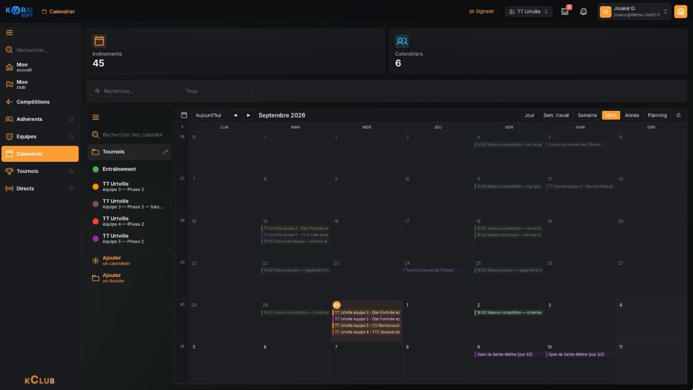Image resolution: width=693 pixels, height=390 pixels.
Task: Open calendar settings gear icon
Action: tap(679, 115)
